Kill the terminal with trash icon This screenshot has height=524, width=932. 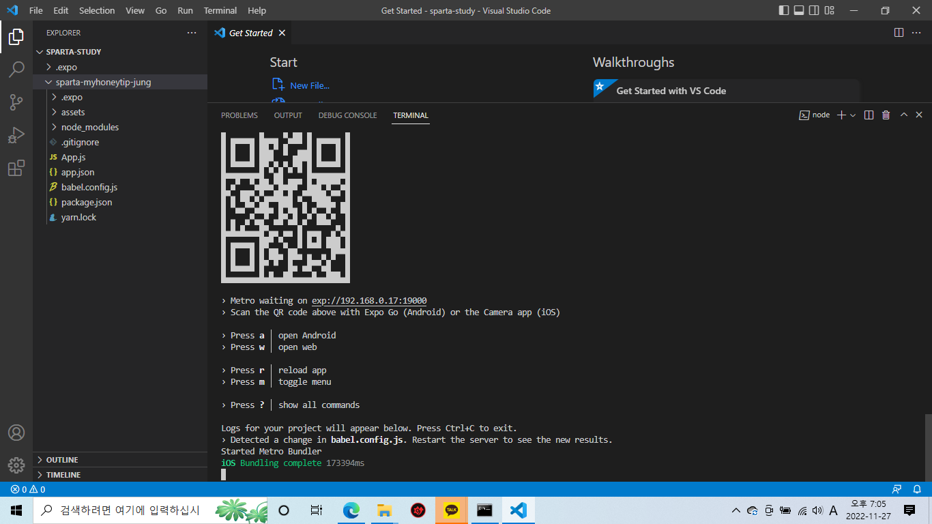point(886,115)
